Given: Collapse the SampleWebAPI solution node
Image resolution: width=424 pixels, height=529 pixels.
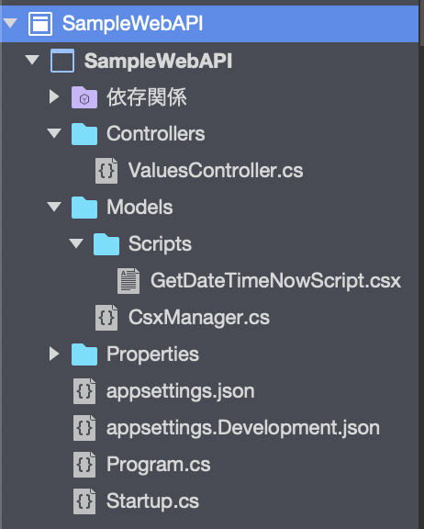Looking at the screenshot, I should pyautogui.click(x=10, y=23).
